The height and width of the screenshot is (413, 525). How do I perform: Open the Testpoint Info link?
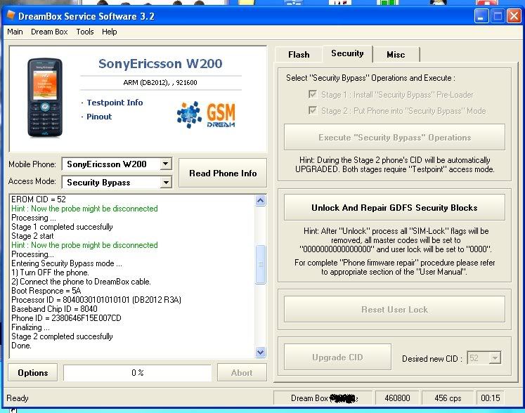point(115,103)
